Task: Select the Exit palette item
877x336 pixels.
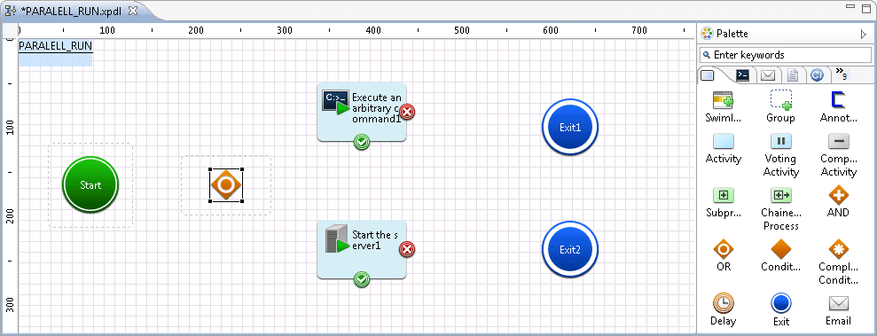Action: (781, 310)
